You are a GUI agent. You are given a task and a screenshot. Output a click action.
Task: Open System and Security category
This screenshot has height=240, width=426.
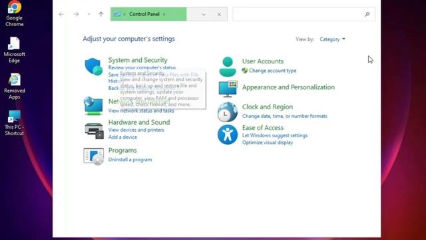click(x=138, y=60)
